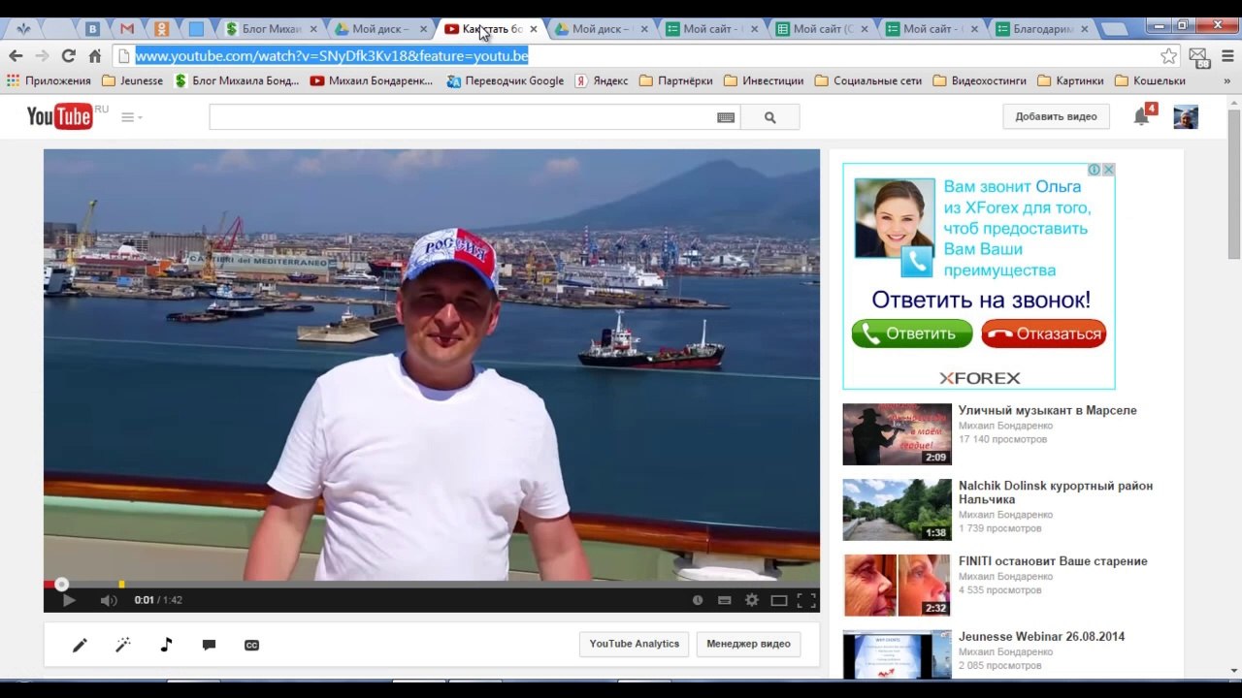The width and height of the screenshot is (1242, 698).
Task: Open the user account avatar menu
Action: tap(1186, 116)
